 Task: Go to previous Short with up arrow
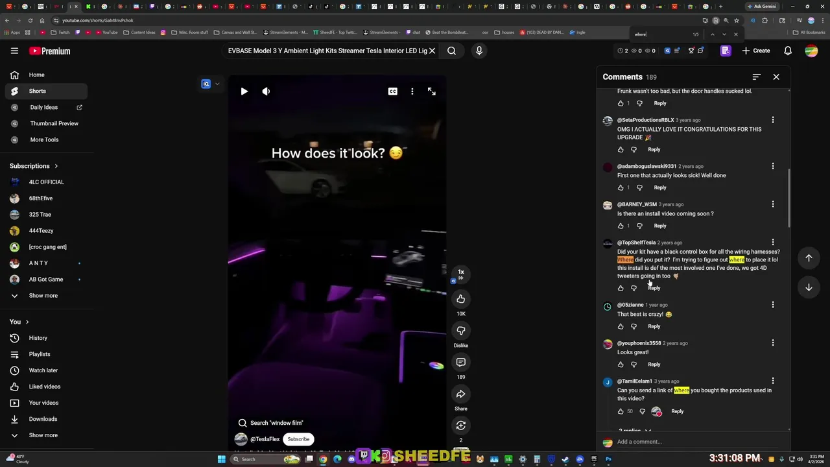[809, 258]
